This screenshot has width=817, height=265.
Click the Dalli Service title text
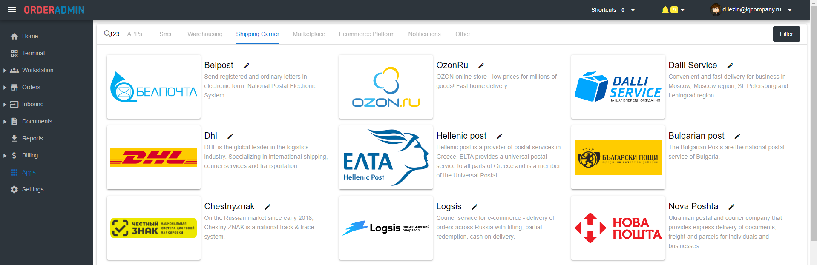pos(693,65)
